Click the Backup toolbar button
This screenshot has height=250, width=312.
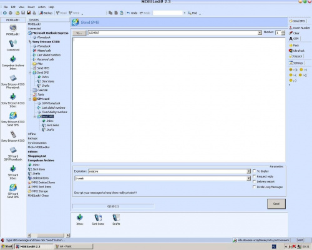46,13
